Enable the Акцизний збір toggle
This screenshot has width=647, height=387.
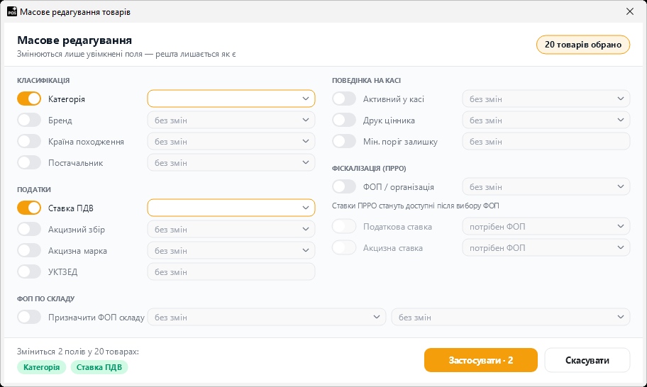[x=29, y=229]
